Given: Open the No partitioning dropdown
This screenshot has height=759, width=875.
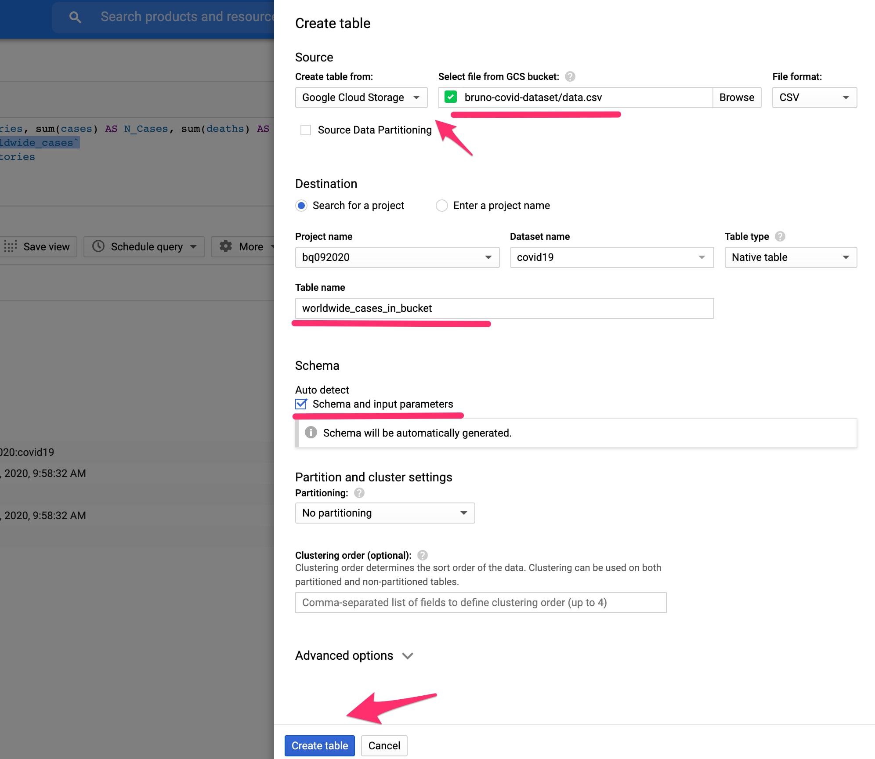Looking at the screenshot, I should (385, 513).
